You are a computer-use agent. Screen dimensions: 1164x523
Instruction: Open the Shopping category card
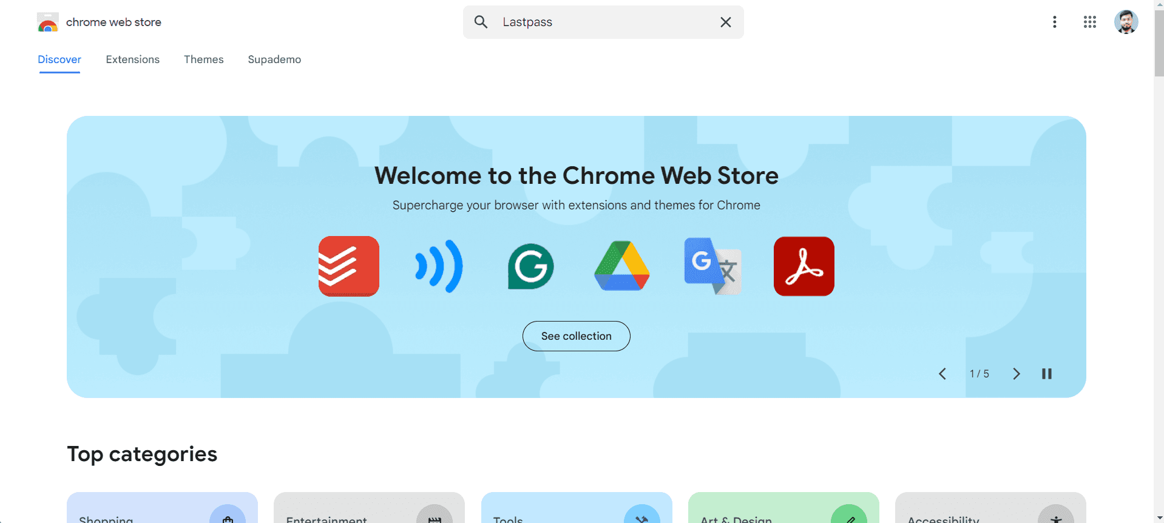tap(162, 508)
